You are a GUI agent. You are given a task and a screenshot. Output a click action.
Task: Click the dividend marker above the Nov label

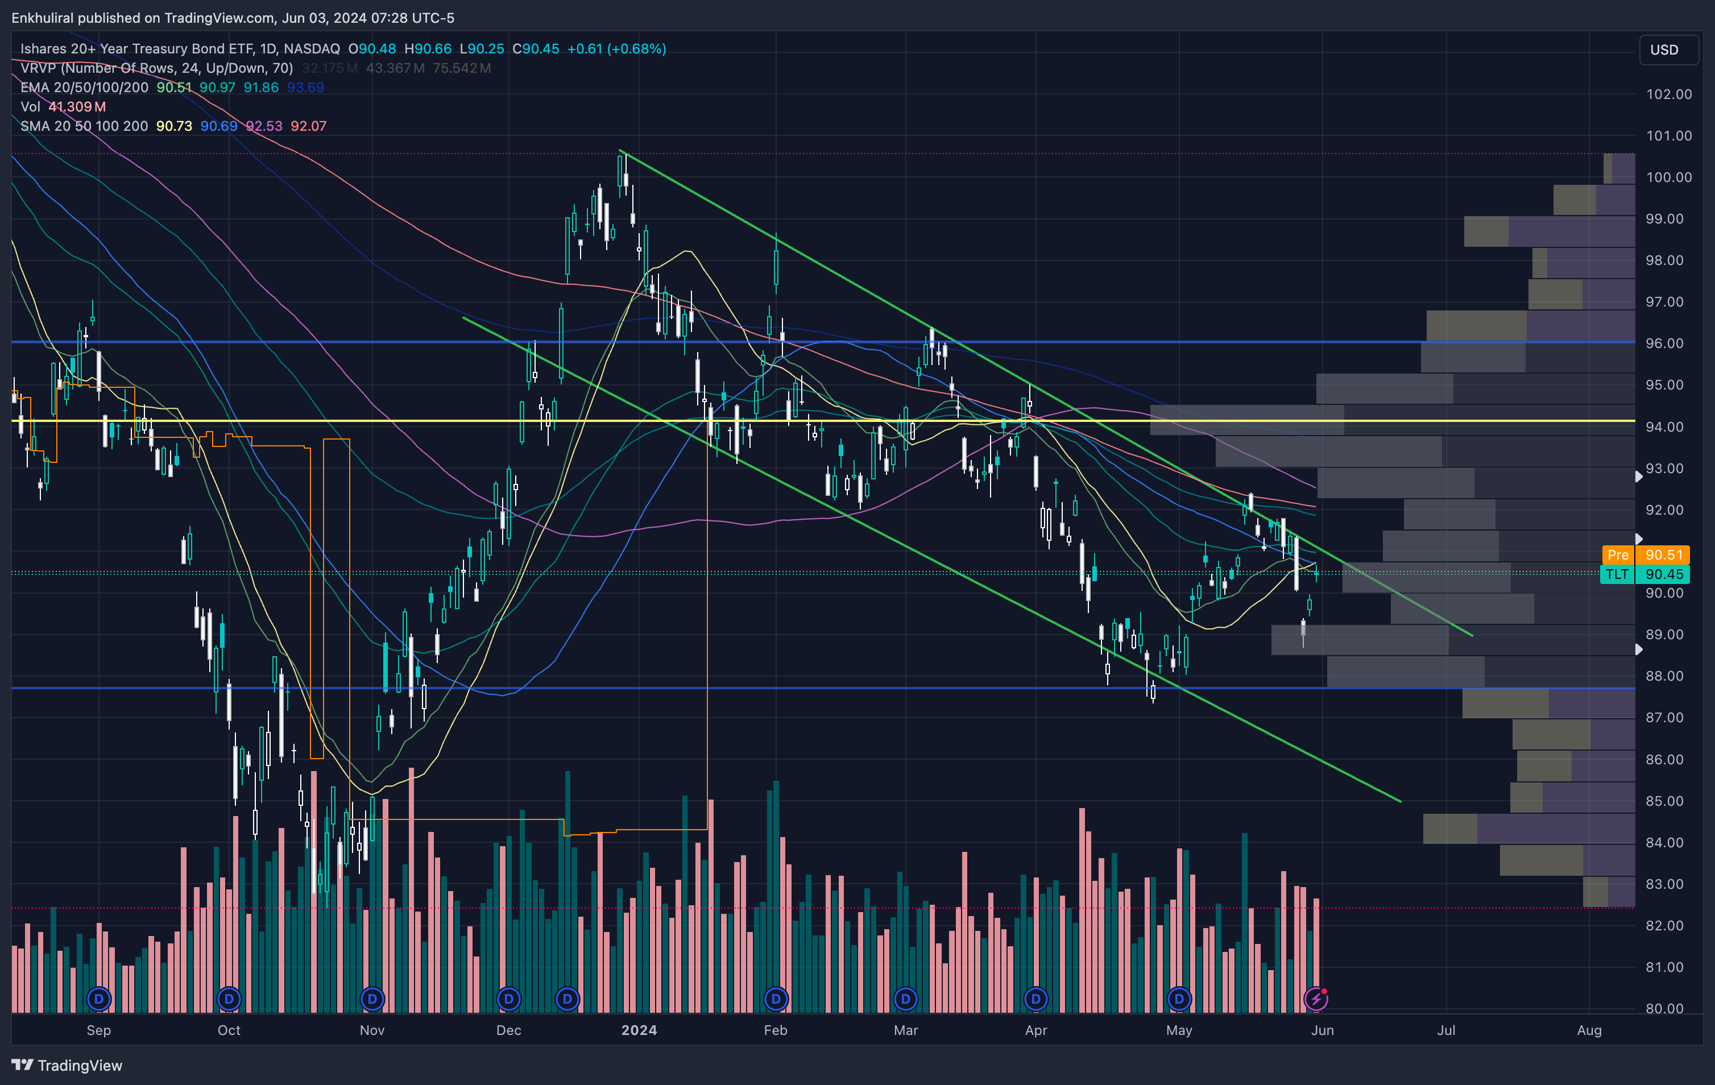click(x=372, y=999)
